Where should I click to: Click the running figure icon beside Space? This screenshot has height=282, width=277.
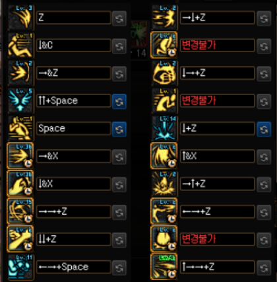pos(20,128)
